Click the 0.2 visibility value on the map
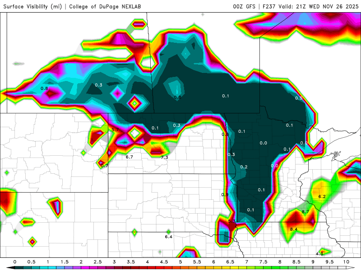 pyautogui.click(x=244, y=167)
